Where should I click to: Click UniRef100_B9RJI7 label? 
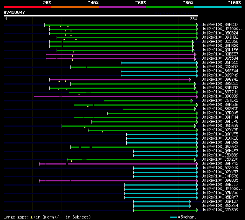tap(220, 185)
